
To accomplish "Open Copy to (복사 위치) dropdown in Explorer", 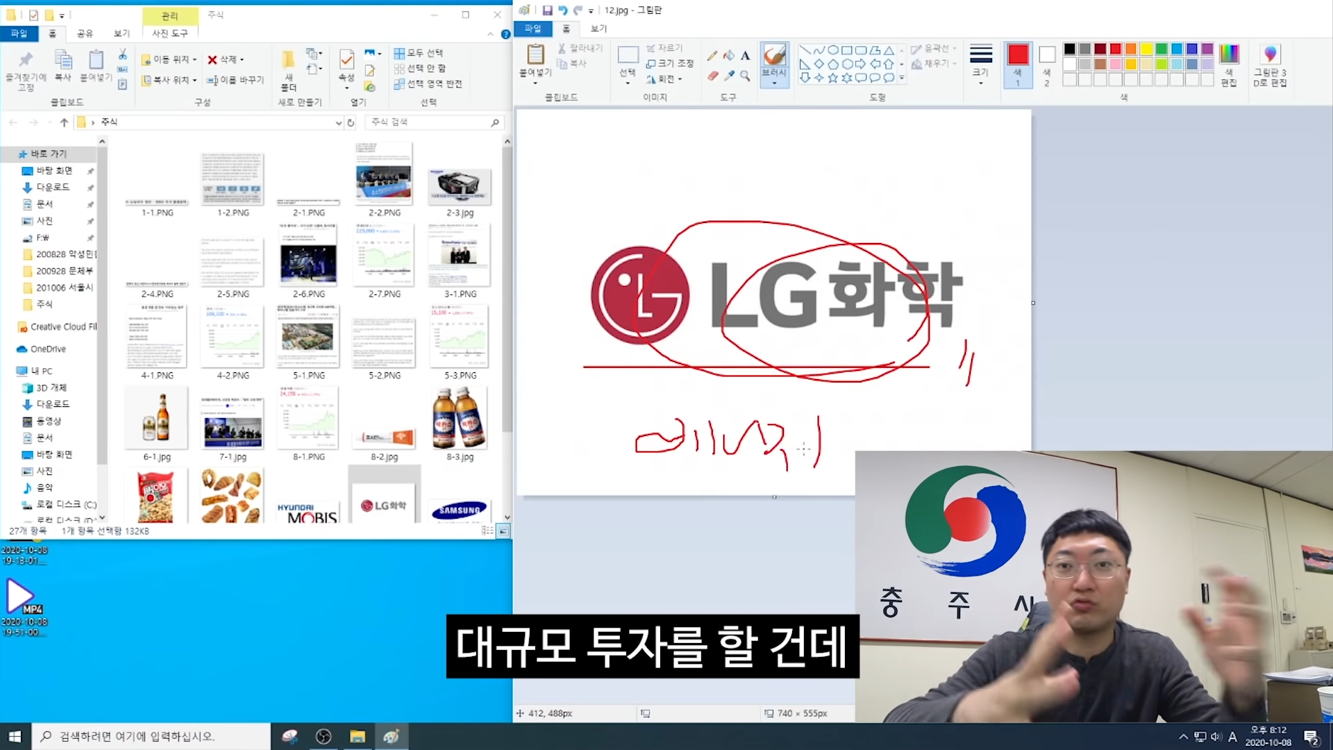I will tap(169, 81).
